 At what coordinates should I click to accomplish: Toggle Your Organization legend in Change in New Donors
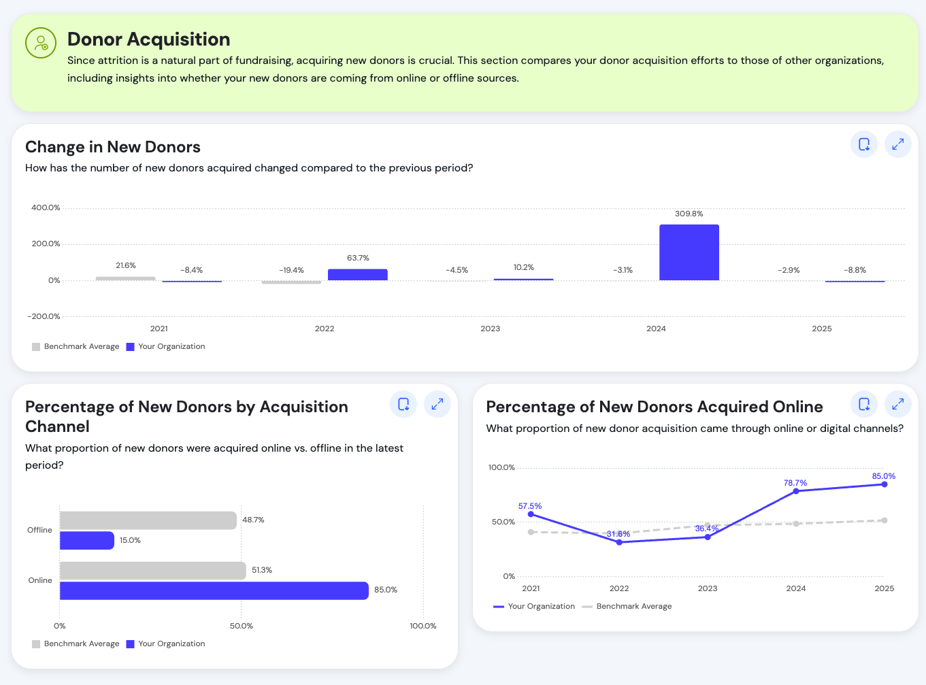(165, 347)
